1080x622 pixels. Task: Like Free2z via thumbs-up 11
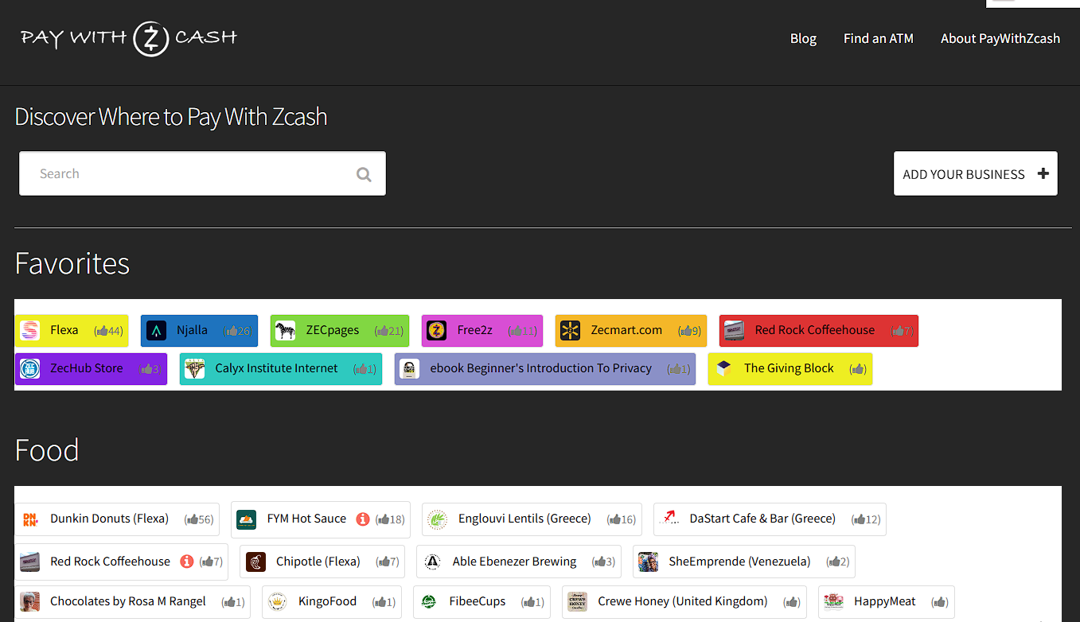pos(523,331)
